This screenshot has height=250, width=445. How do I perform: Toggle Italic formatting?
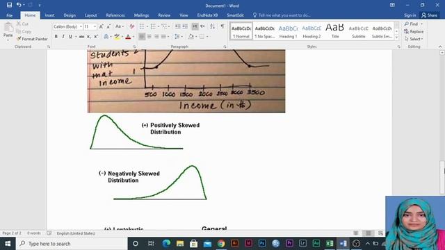(63, 37)
